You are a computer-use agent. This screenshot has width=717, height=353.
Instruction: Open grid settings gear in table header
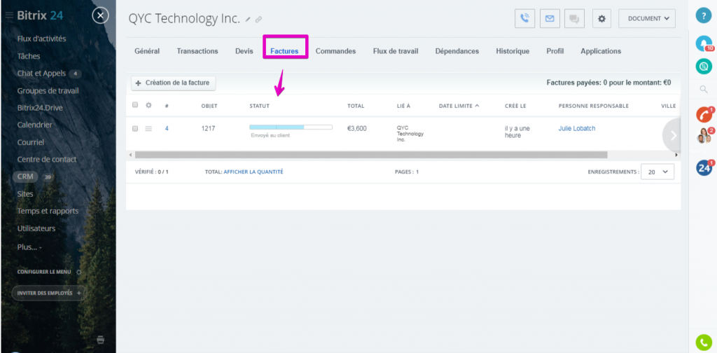(x=148, y=105)
